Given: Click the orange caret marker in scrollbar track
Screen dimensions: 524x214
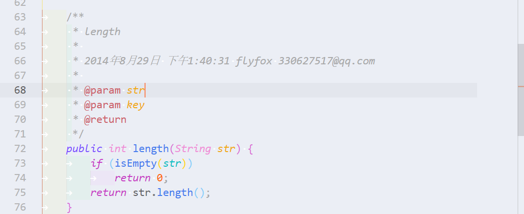Looking at the screenshot, I should pos(521,87).
